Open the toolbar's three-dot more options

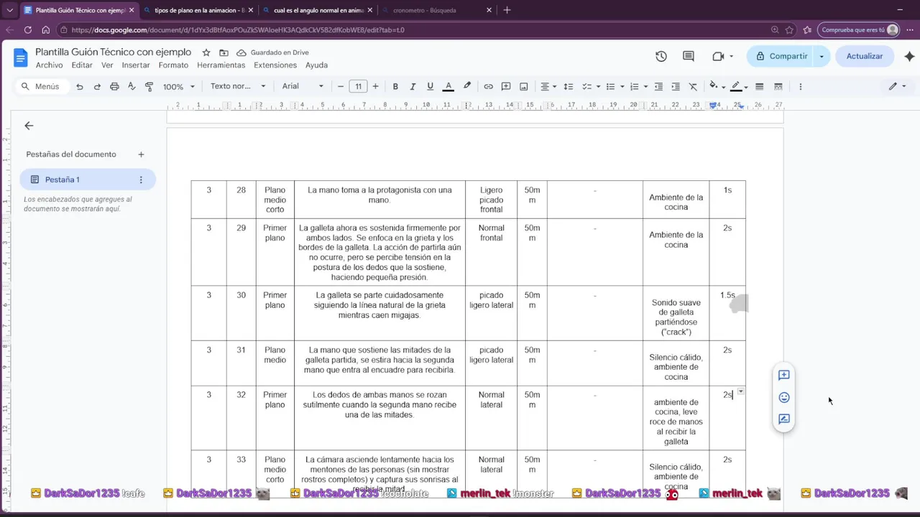[x=800, y=86]
